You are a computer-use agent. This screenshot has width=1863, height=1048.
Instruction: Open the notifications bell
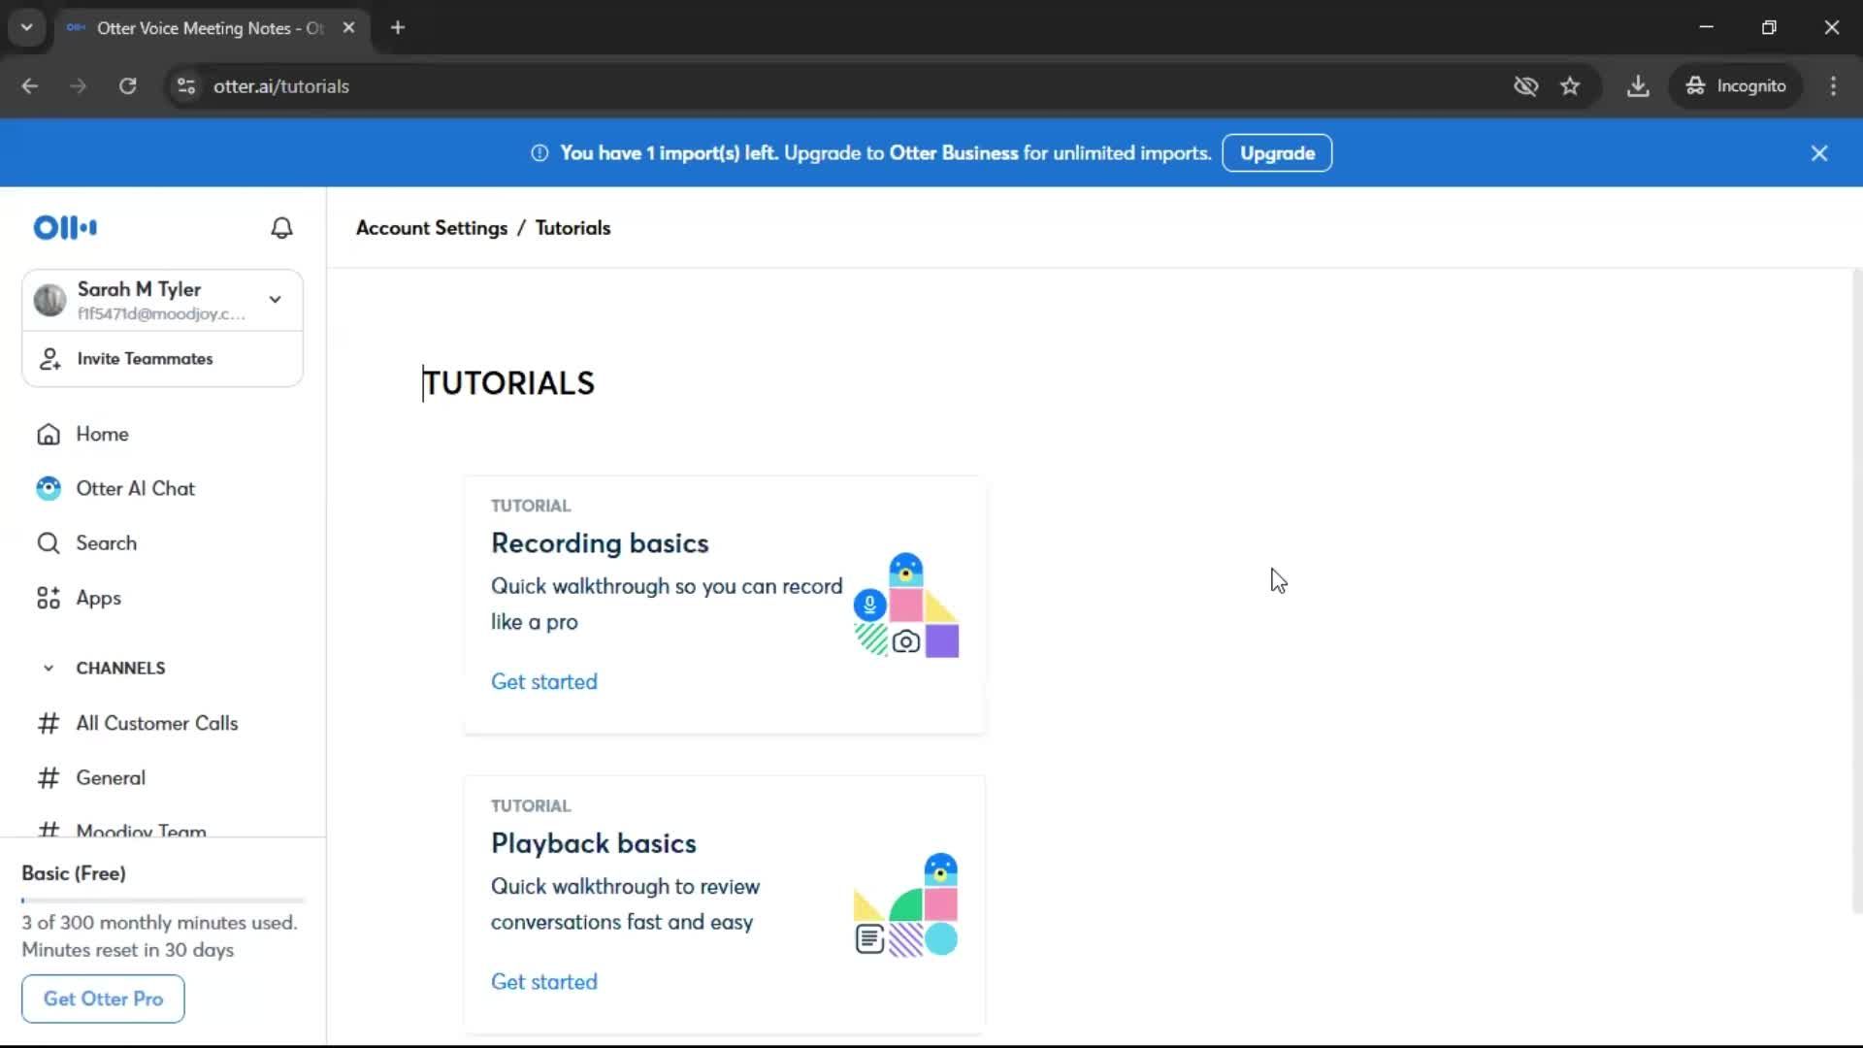(281, 228)
